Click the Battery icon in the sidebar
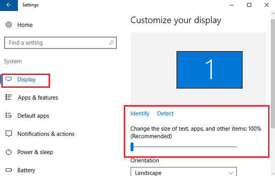 9,170
